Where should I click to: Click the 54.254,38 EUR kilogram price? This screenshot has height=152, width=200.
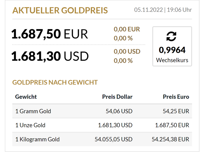coord(170,139)
